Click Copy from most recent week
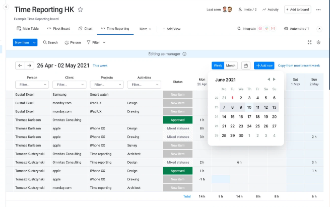Screen dimensions: 330x207 299,65
